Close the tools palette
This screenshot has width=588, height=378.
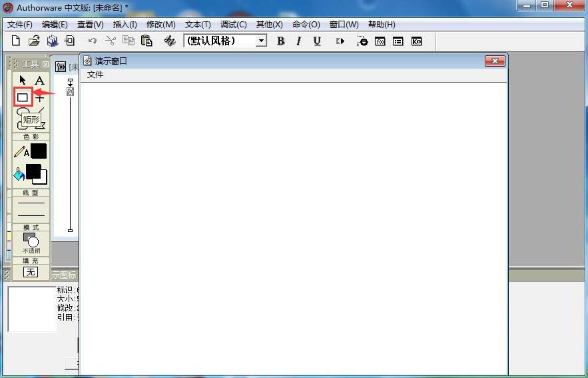(45, 64)
